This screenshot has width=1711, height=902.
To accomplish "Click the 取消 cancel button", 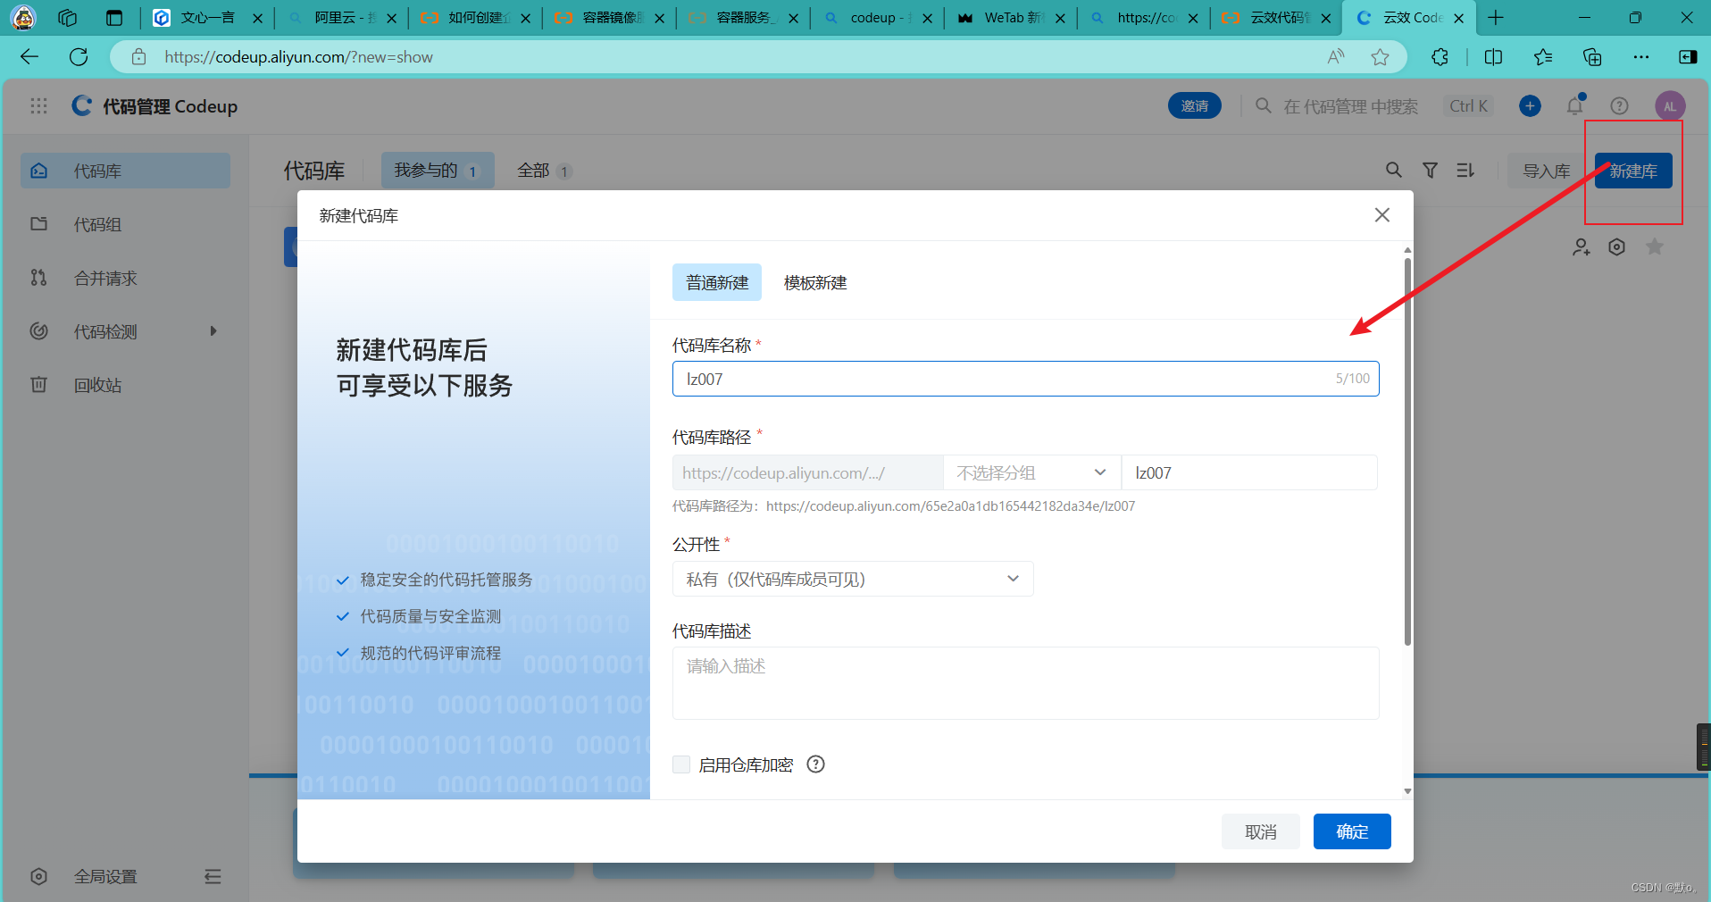I will point(1260,831).
